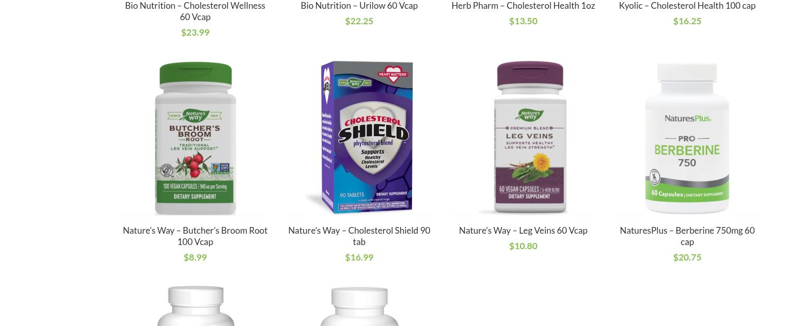The image size is (790, 326).
Task: Open the first white bottle thumbnail in bottom row
Action: pyautogui.click(x=195, y=305)
